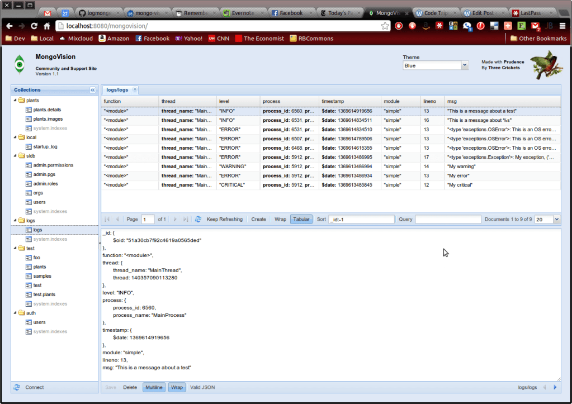Click the collection icon next to plants.details
The height and width of the screenshot is (404, 572).
coord(29,110)
